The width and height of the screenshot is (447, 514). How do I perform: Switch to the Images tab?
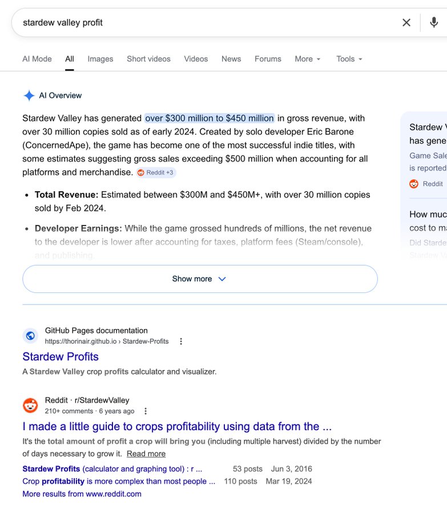[x=100, y=59]
